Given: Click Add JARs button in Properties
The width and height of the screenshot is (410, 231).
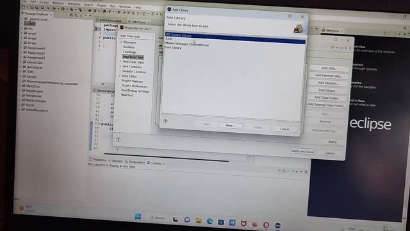Looking at the screenshot, I should (329, 68).
